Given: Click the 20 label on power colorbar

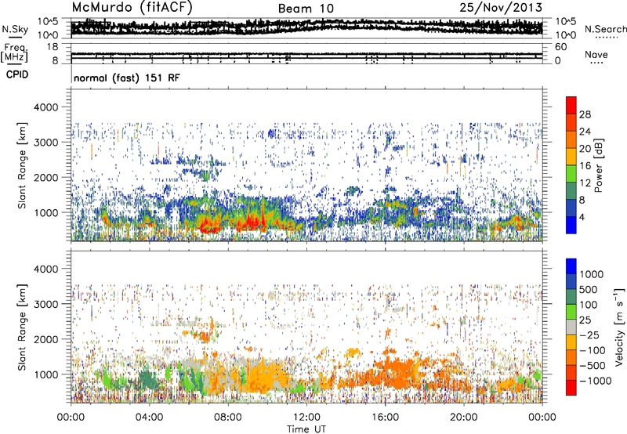Looking at the screenshot, I should click(585, 149).
